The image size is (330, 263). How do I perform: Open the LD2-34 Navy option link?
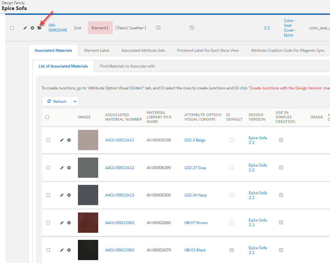(195, 195)
